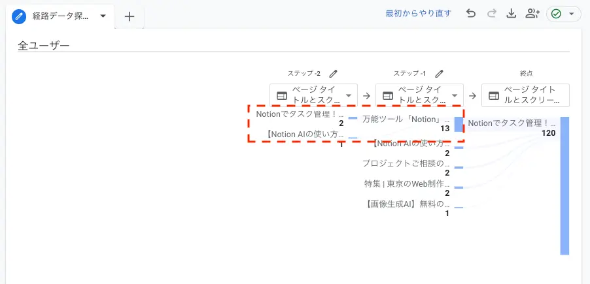Select the ステップ -2 node '【Notion AIの使い方…'
Screen dimensions: 590x284
point(304,134)
